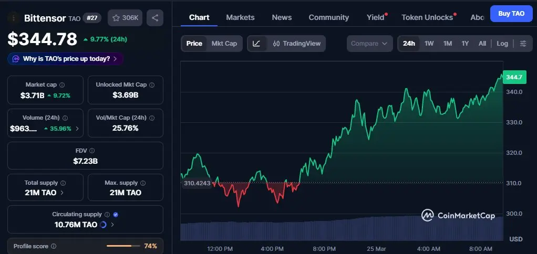Open the share icon button
The image size is (537, 254).
[155, 18]
